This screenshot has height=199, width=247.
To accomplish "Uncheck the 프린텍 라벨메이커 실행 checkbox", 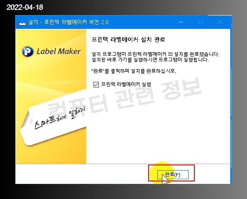I will (96, 84).
